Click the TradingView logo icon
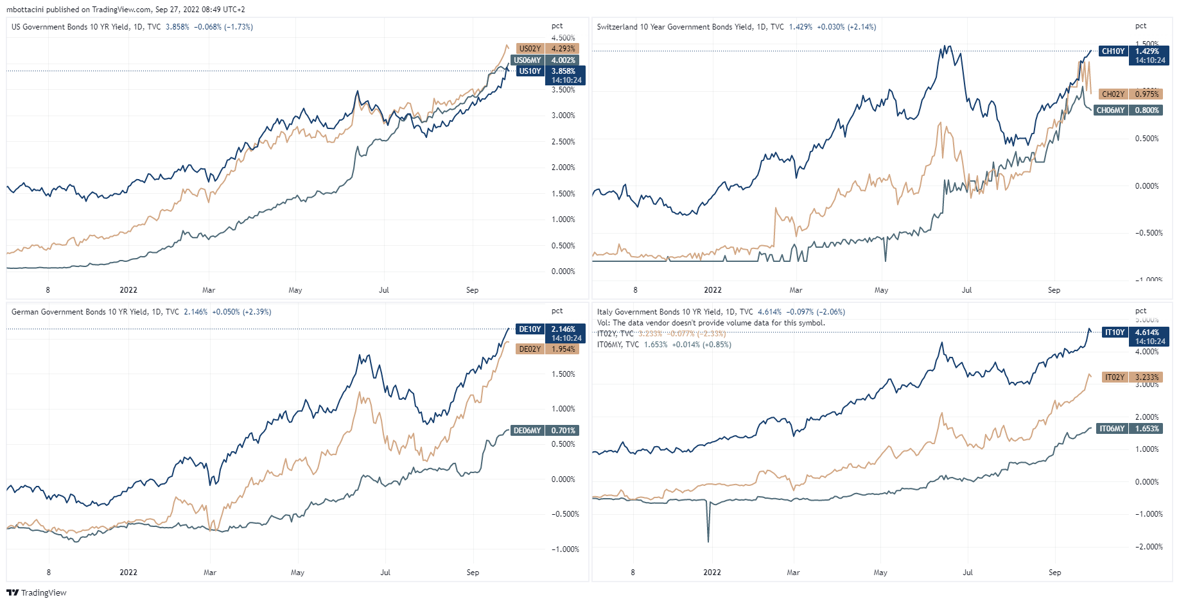Screen dimensions: 1179x604 click(x=12, y=592)
